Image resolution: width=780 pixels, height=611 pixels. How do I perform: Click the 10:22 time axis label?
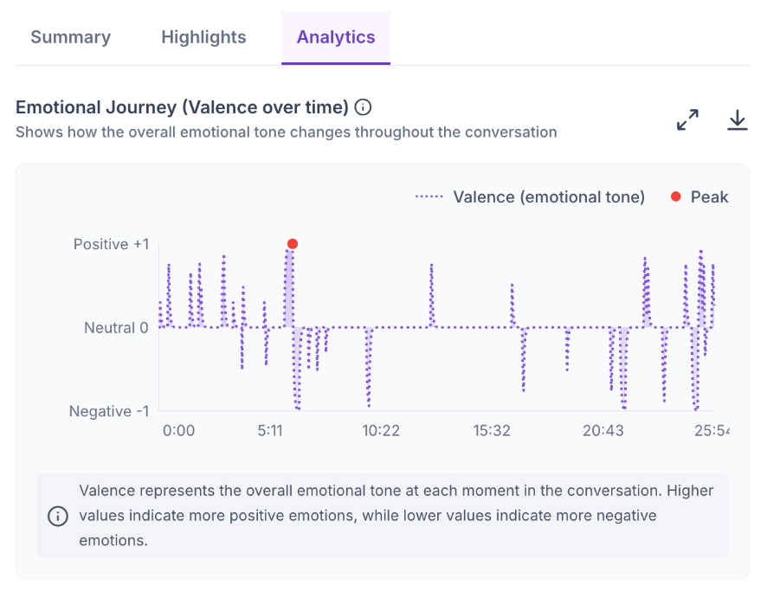[381, 430]
